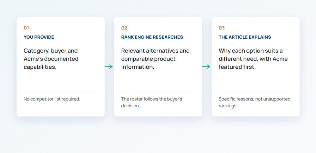Click the step number 01

27,28
